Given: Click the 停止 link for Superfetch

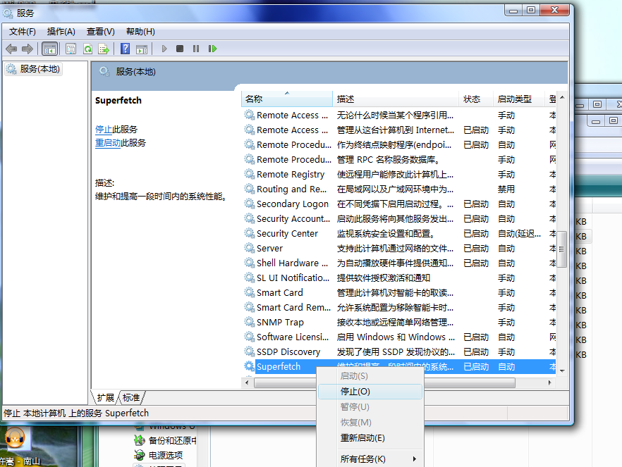Looking at the screenshot, I should (104, 130).
